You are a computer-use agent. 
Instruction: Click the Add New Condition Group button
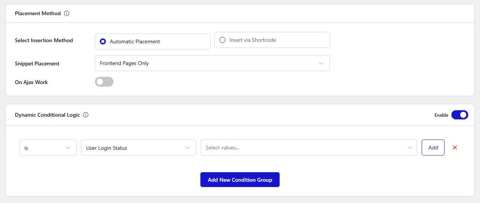pos(240,180)
